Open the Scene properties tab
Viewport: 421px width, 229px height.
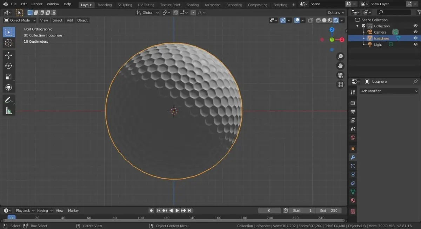(353, 129)
